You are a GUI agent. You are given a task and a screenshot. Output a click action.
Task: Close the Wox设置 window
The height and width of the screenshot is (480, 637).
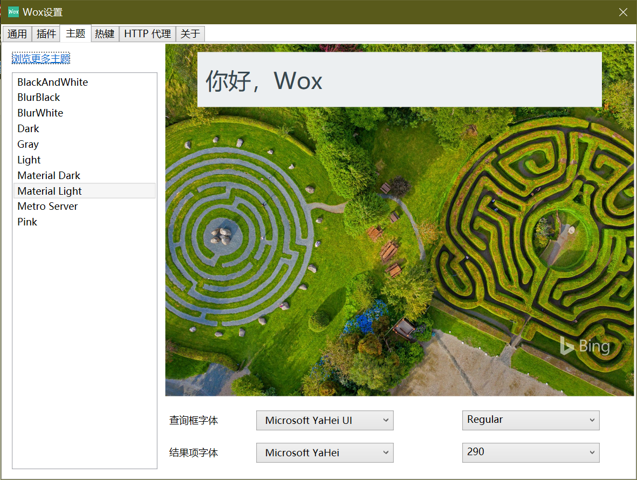click(623, 12)
